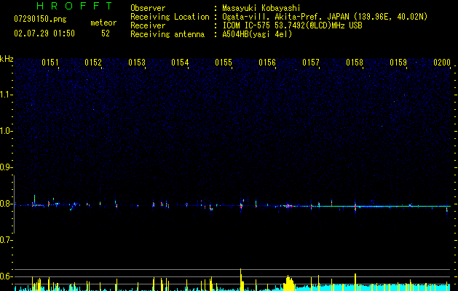Select the filename 07290150.png
Screen dimensions: 458x291
point(40,20)
